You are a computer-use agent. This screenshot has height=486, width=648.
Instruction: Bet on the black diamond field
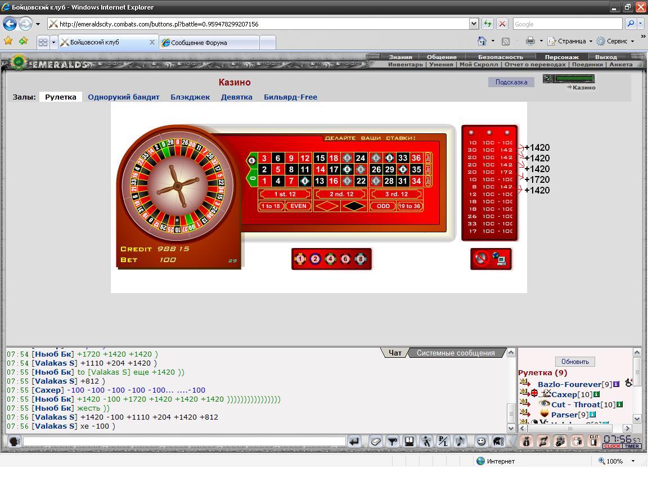pyautogui.click(x=354, y=206)
